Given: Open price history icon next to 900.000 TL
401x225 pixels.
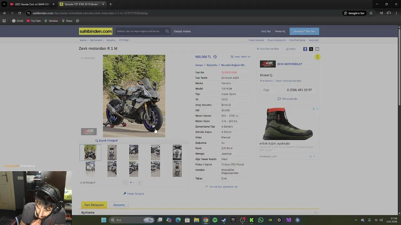Looking at the screenshot, I should click(x=215, y=57).
